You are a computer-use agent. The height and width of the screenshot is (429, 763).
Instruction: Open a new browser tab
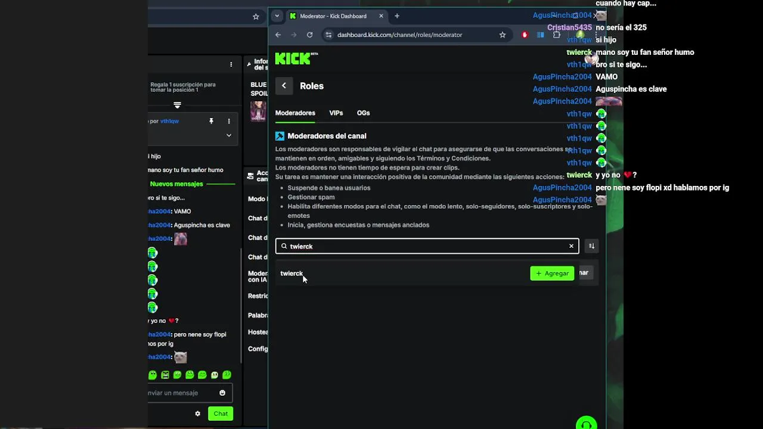[397, 16]
